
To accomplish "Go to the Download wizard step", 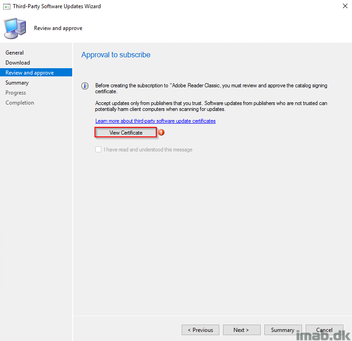I will click(18, 63).
